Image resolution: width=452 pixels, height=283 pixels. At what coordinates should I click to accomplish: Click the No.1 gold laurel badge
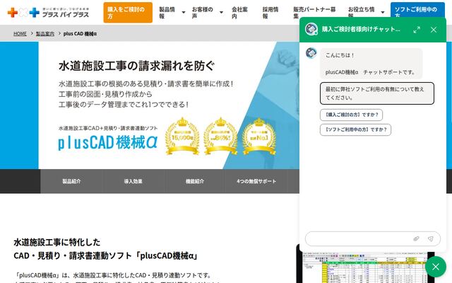259,136
